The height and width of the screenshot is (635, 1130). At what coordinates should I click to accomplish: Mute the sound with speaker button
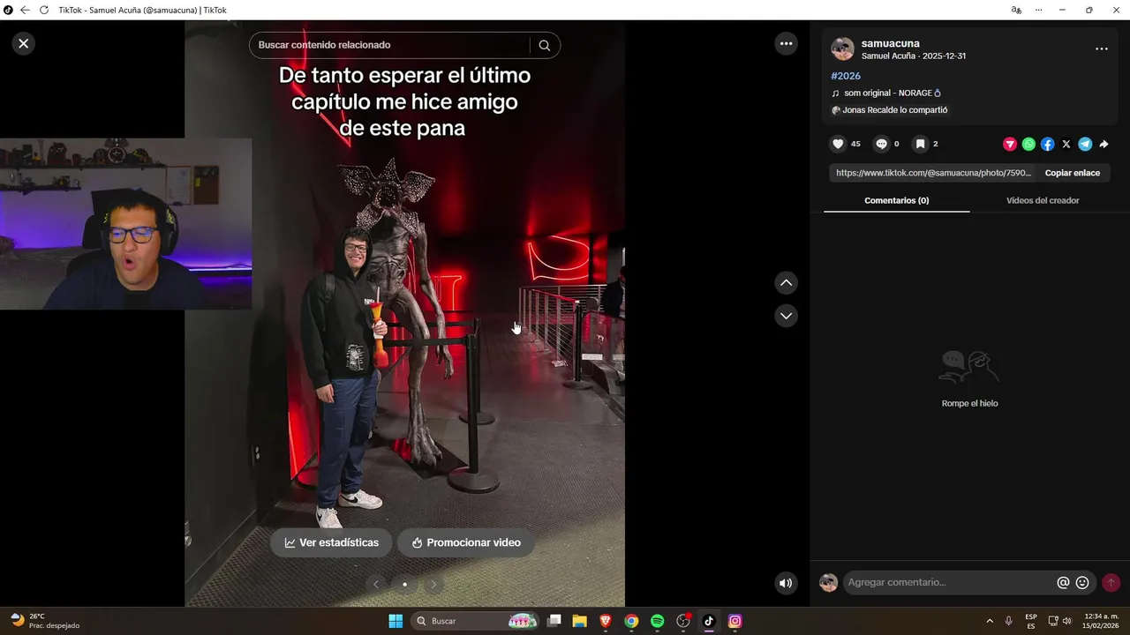coord(786,583)
